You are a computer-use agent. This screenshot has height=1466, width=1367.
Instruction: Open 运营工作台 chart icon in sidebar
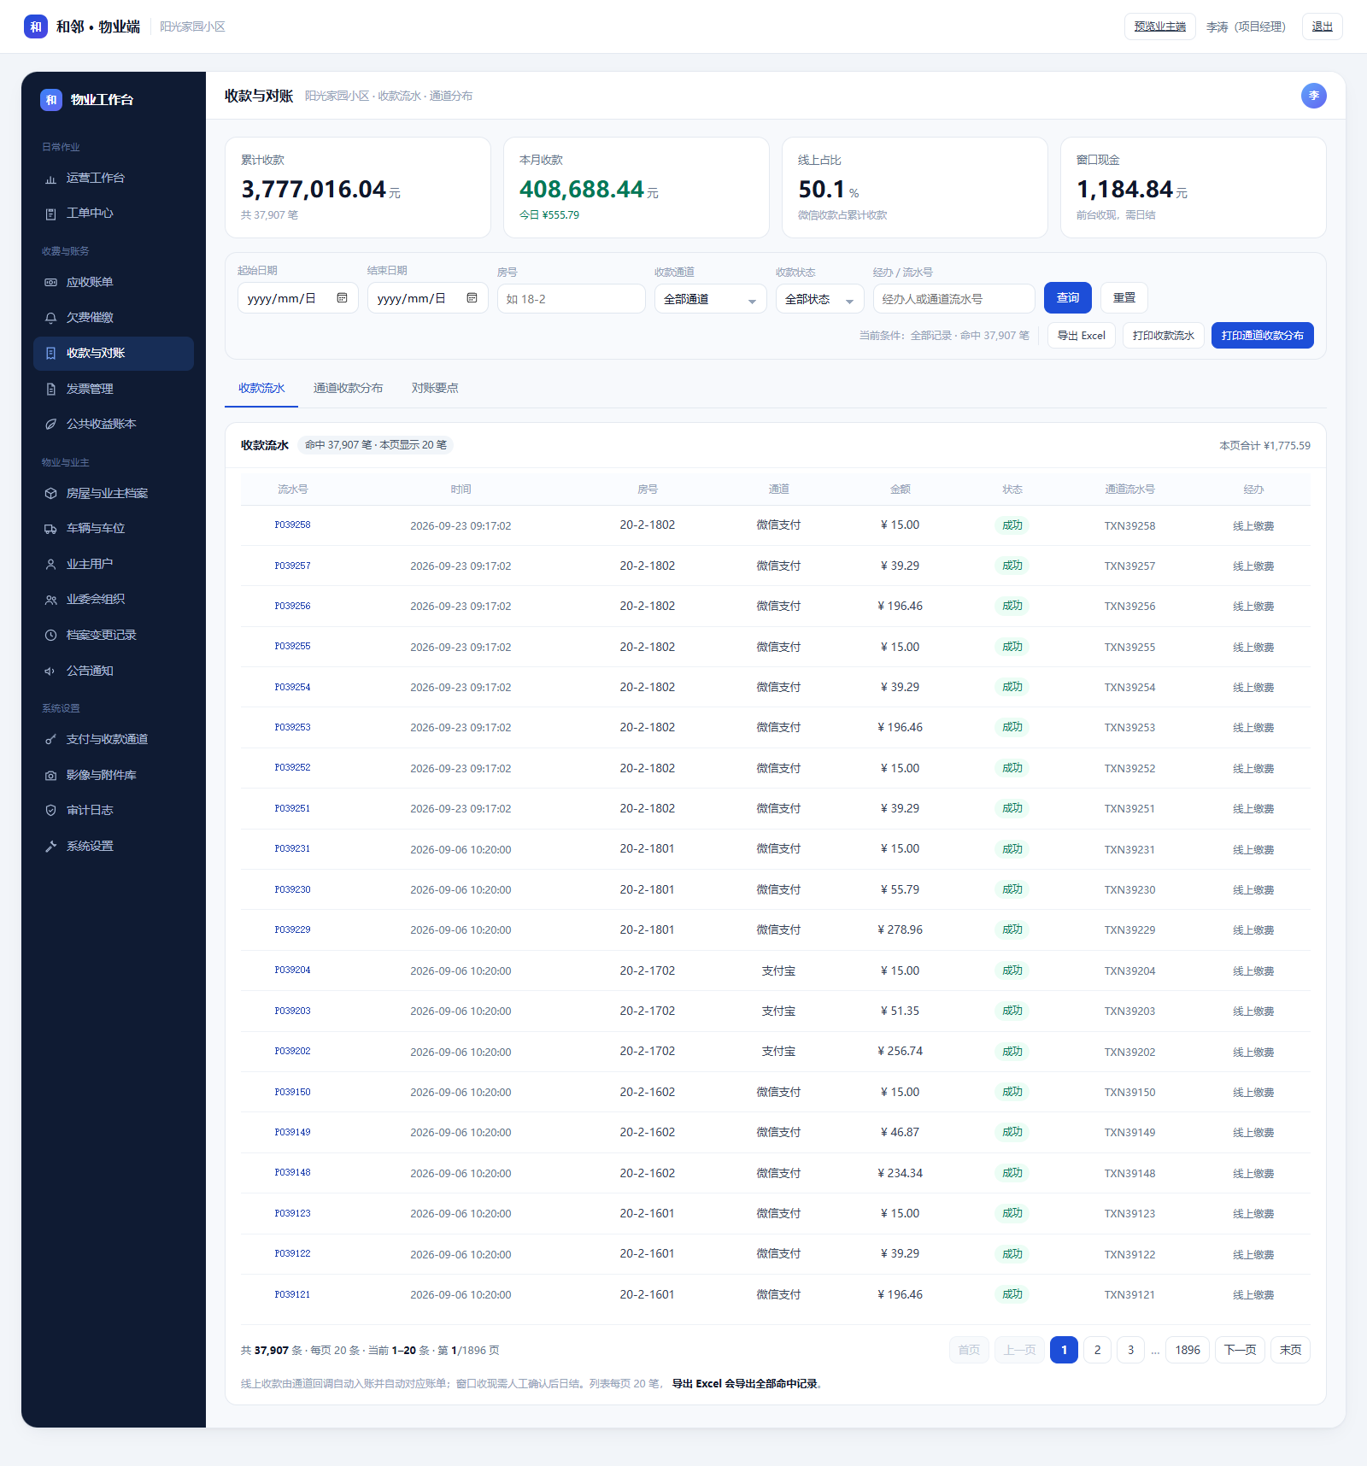pos(50,179)
